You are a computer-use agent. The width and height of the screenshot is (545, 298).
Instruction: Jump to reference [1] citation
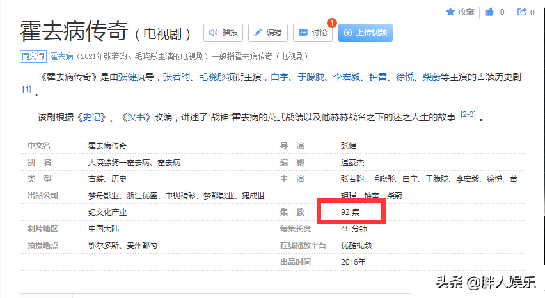click(x=26, y=90)
